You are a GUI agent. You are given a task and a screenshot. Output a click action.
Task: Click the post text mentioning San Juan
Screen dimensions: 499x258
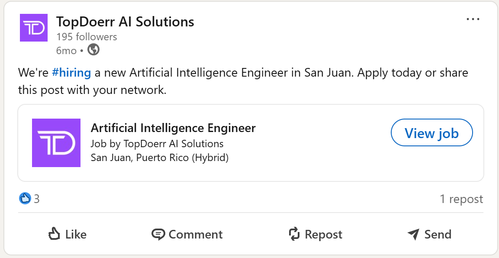[243, 81]
